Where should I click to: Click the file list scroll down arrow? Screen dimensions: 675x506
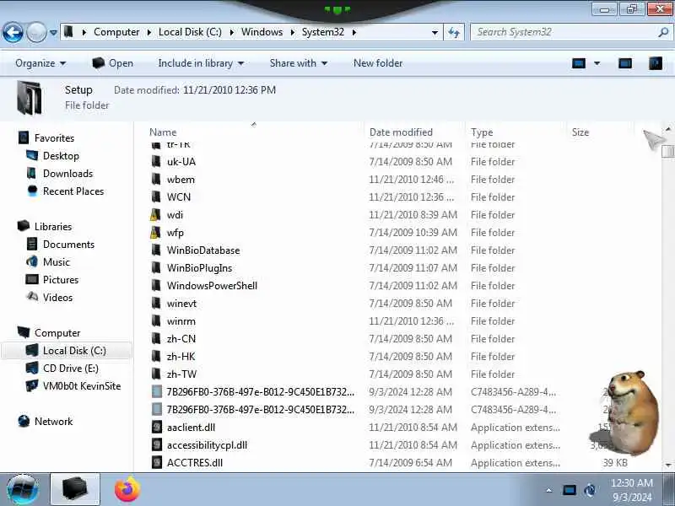pyautogui.click(x=668, y=466)
